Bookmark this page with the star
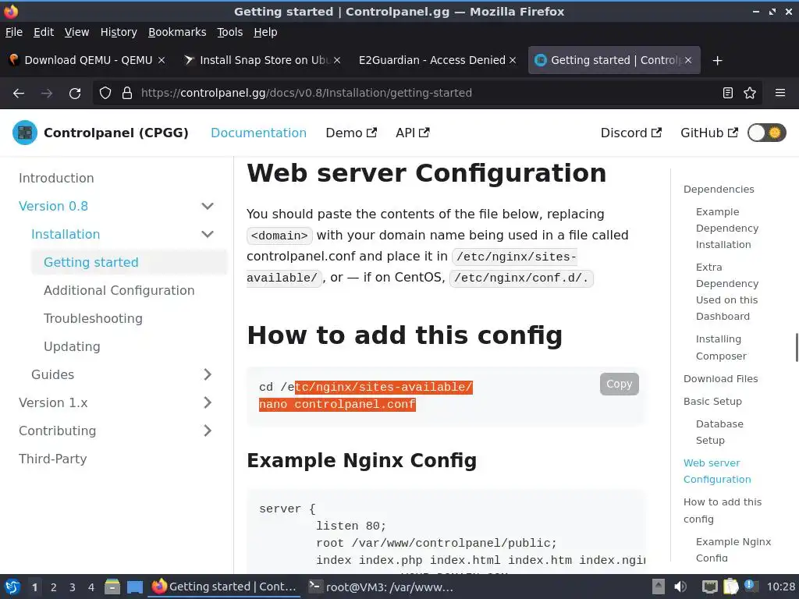This screenshot has width=799, height=599. (750, 94)
